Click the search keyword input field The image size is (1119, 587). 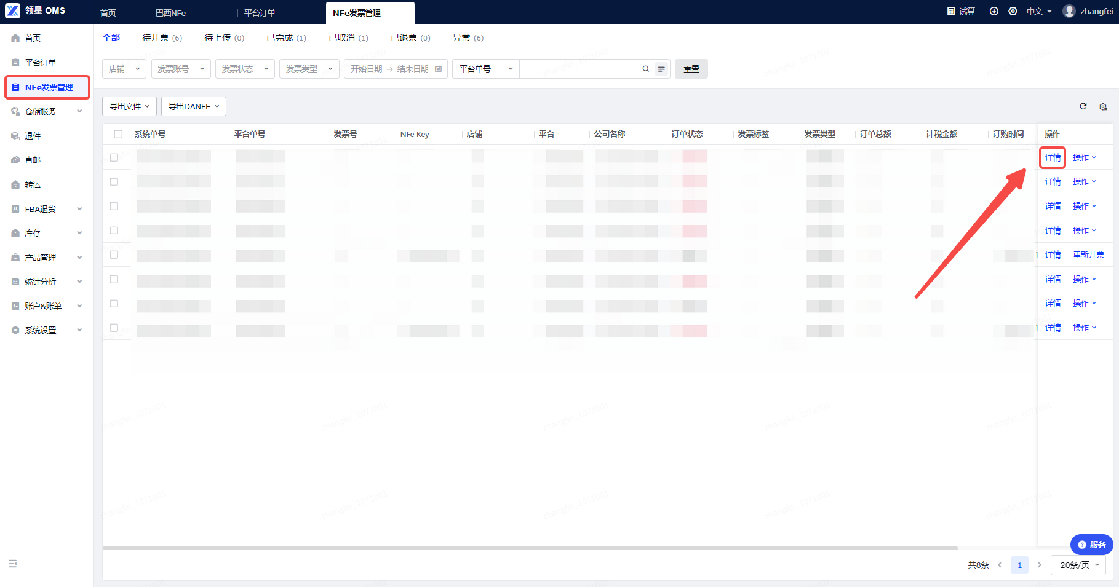[x=581, y=69]
